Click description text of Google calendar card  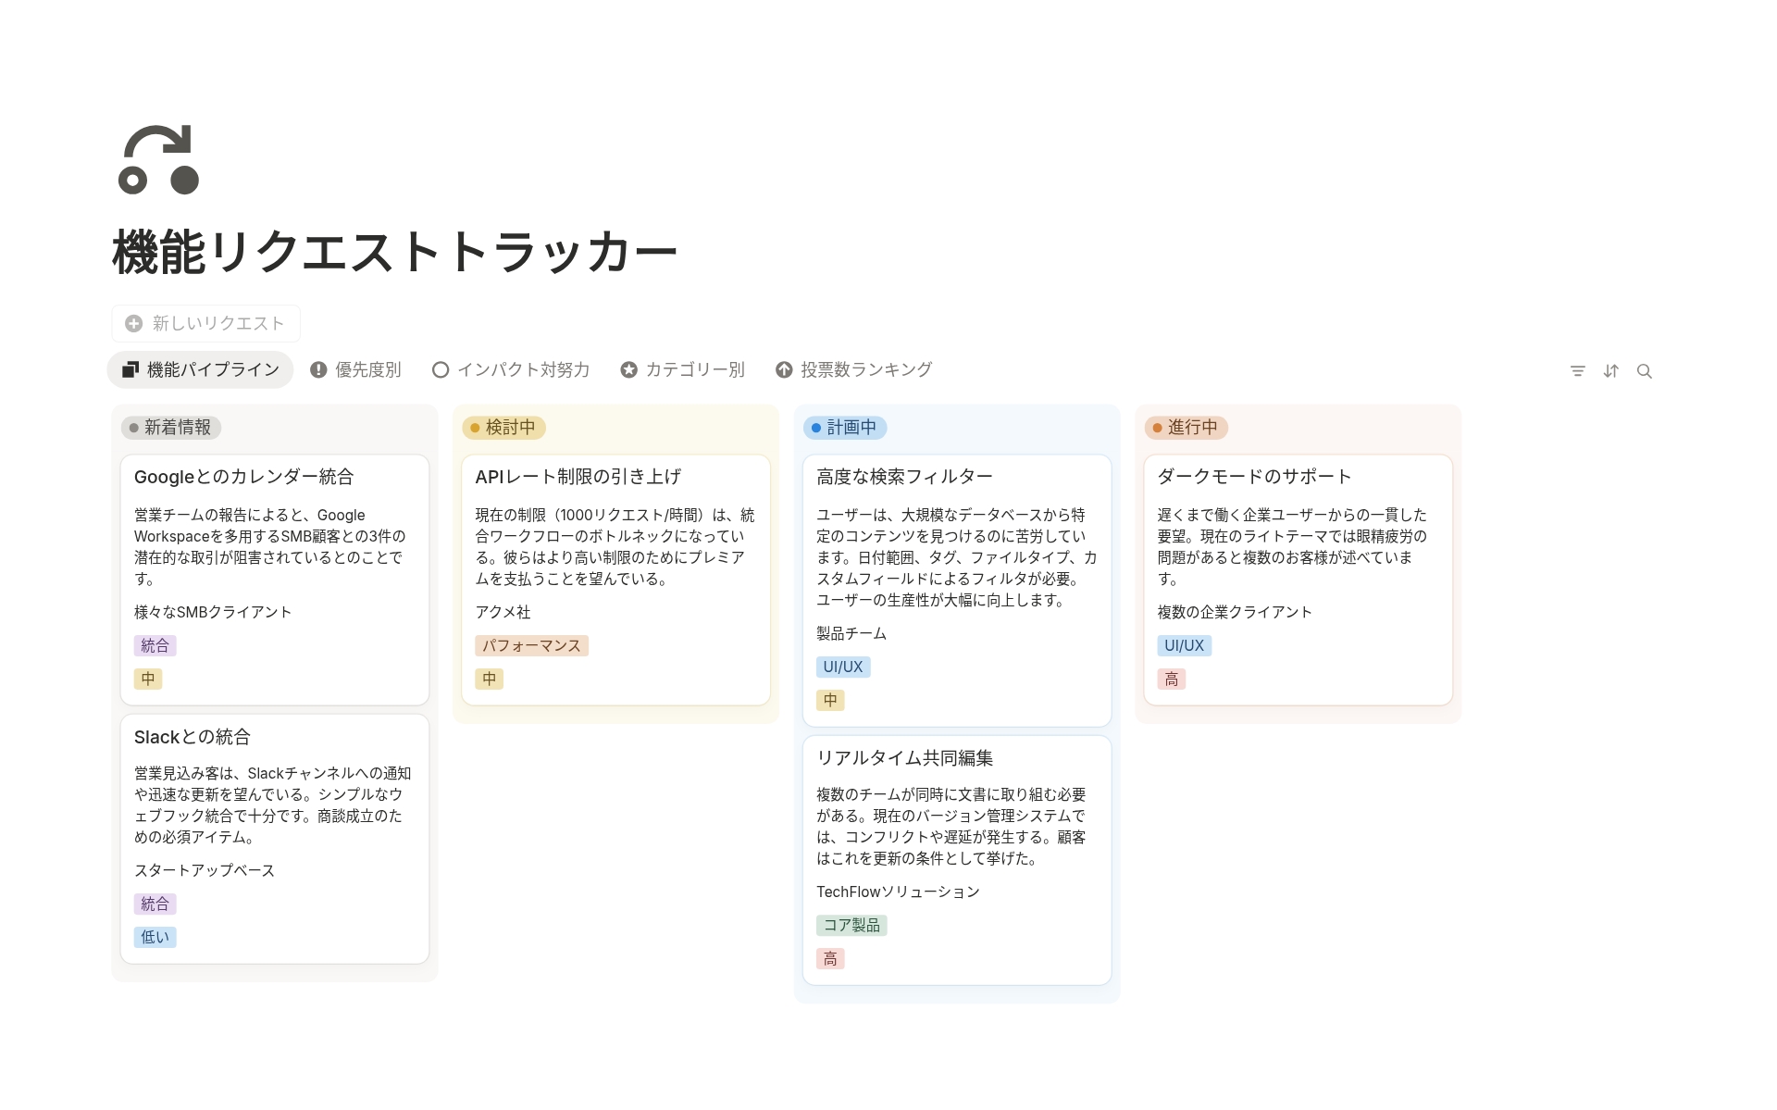click(x=270, y=546)
